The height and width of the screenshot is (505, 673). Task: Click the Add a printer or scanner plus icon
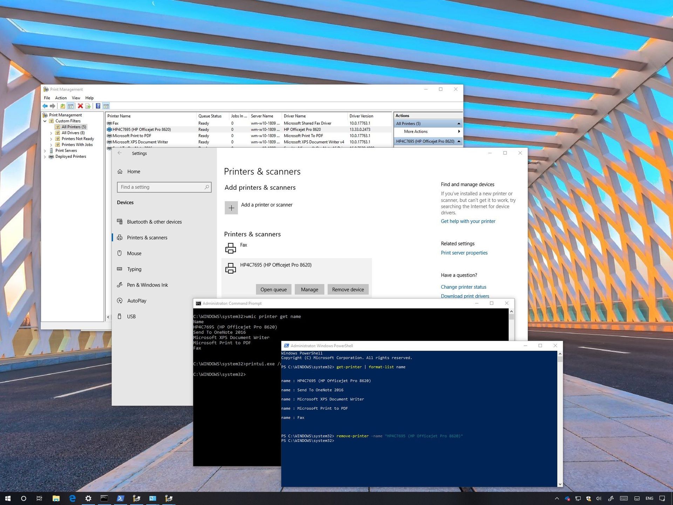231,208
